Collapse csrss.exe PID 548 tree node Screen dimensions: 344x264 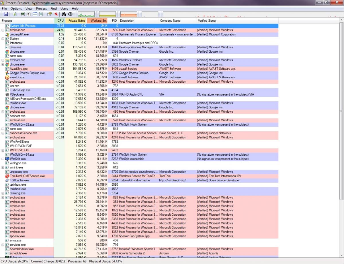(x=3, y=129)
